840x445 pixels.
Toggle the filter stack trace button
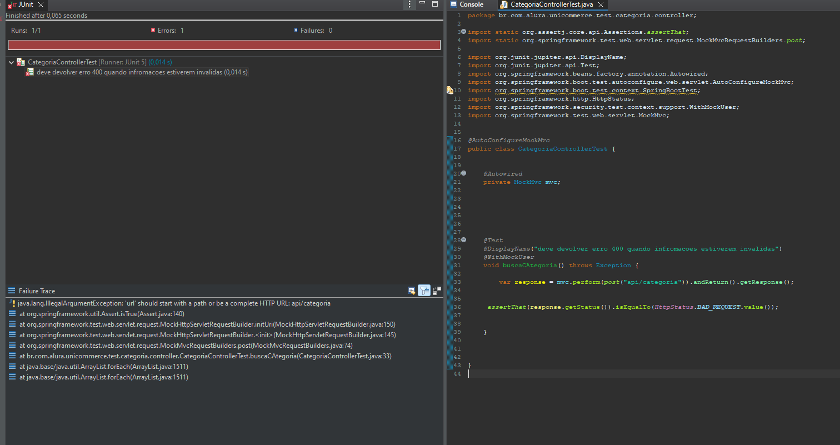coord(424,291)
